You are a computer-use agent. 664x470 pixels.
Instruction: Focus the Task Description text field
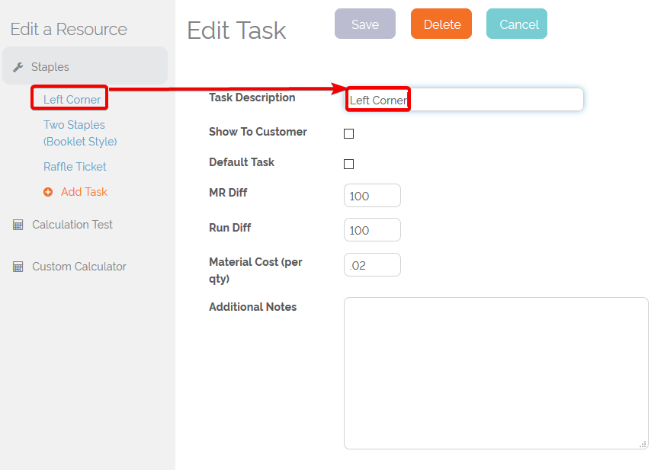[464, 100]
